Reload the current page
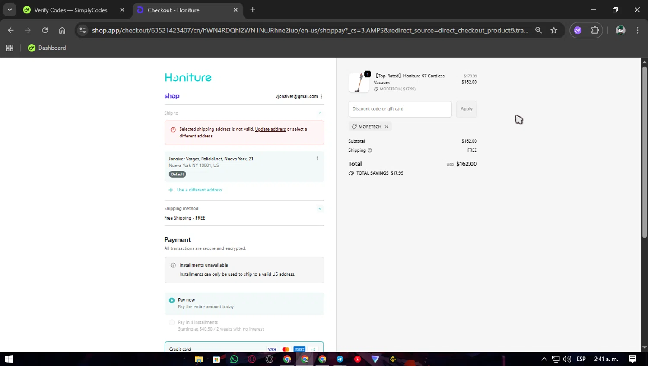The height and width of the screenshot is (366, 648). (x=45, y=30)
